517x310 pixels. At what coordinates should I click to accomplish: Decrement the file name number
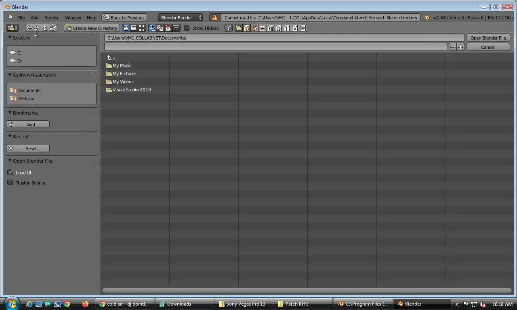click(452, 47)
